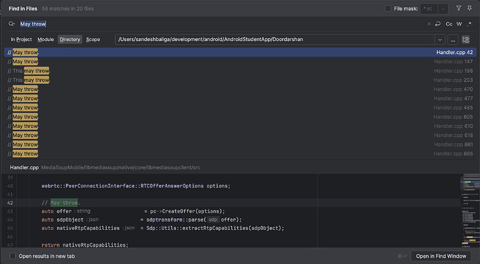Viewport: 480px width, 264px height.
Task: Click the file mask *.kt field
Action: 429,8
